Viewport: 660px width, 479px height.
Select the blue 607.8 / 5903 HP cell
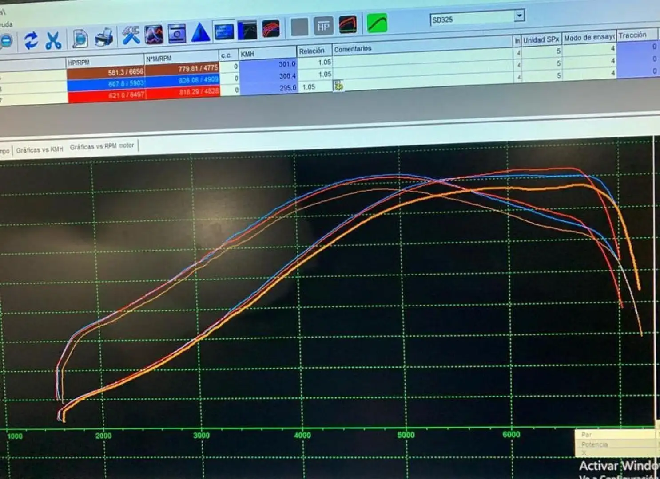point(106,83)
